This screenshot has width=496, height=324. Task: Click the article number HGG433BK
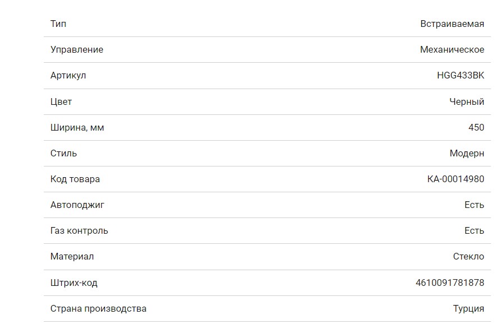click(x=460, y=76)
